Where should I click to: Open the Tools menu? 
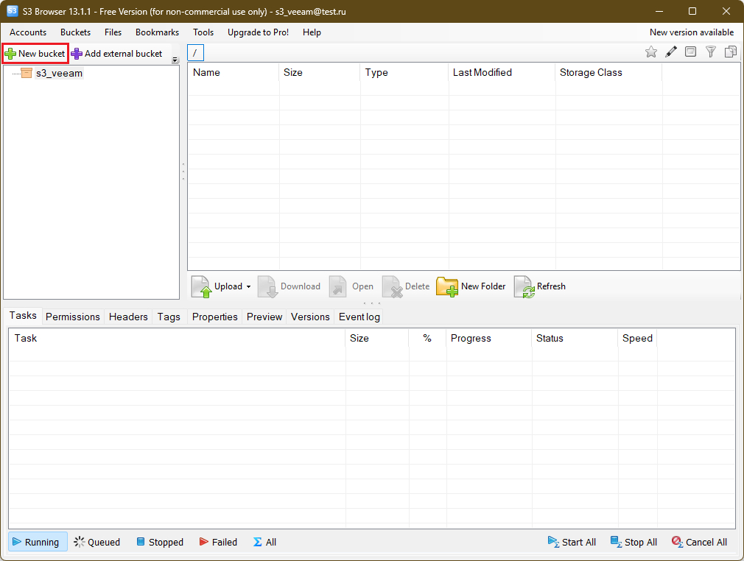[x=203, y=32]
